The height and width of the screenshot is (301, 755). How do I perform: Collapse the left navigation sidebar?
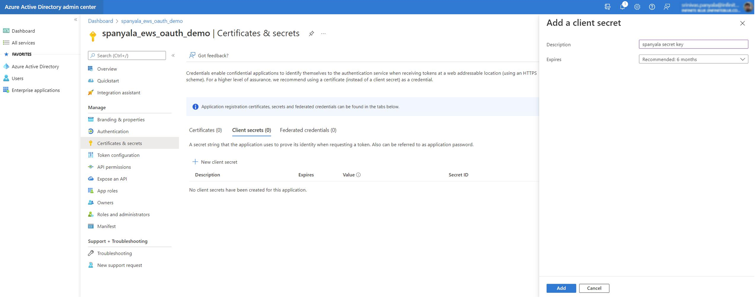pyautogui.click(x=76, y=20)
